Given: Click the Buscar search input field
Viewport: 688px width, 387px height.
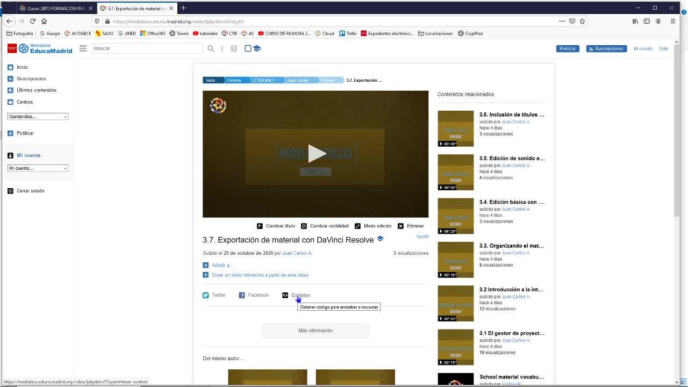Looking at the screenshot, I should pos(147,48).
